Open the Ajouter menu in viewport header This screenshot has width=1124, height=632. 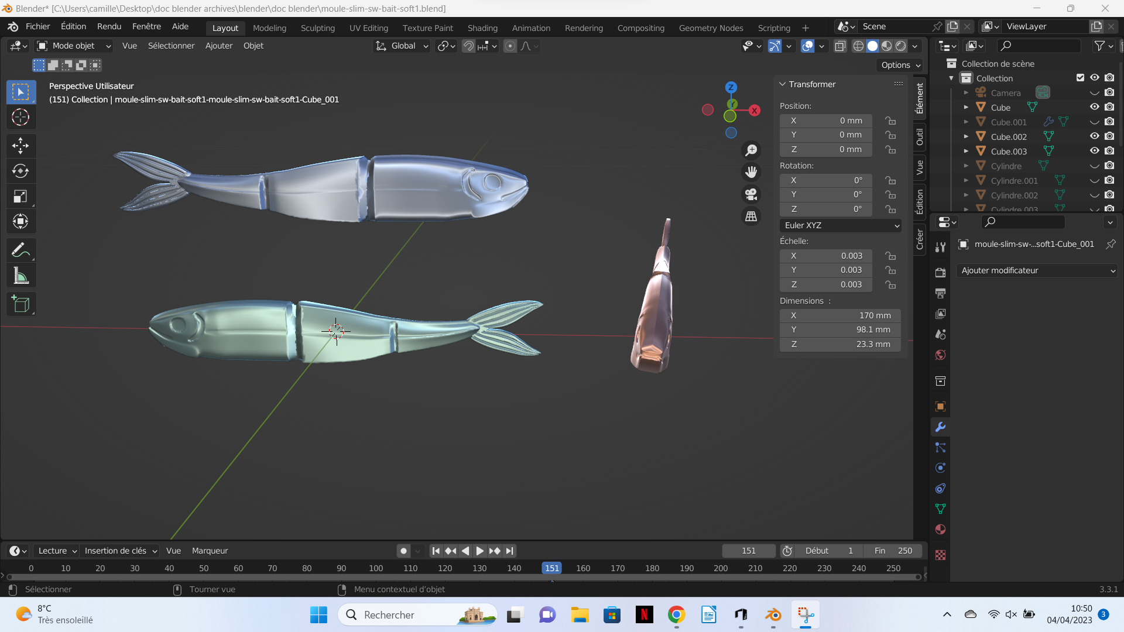click(219, 46)
